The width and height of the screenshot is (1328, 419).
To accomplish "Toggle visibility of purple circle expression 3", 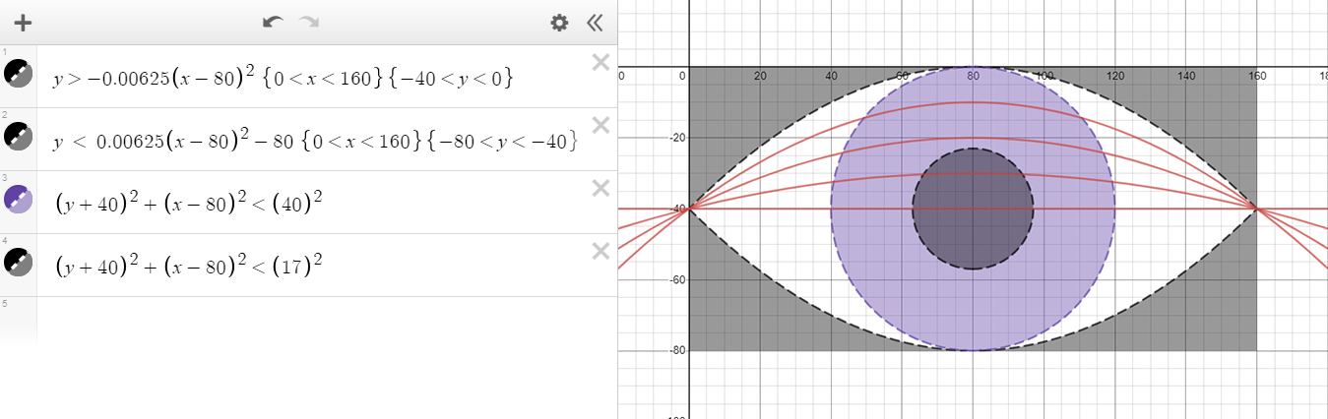I will (x=19, y=201).
